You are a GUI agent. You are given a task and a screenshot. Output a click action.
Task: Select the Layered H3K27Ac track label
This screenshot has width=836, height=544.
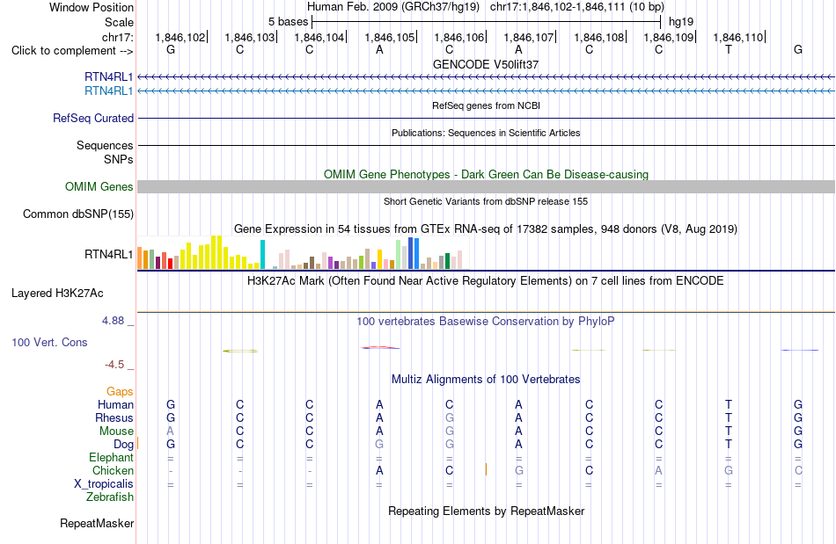tap(57, 294)
